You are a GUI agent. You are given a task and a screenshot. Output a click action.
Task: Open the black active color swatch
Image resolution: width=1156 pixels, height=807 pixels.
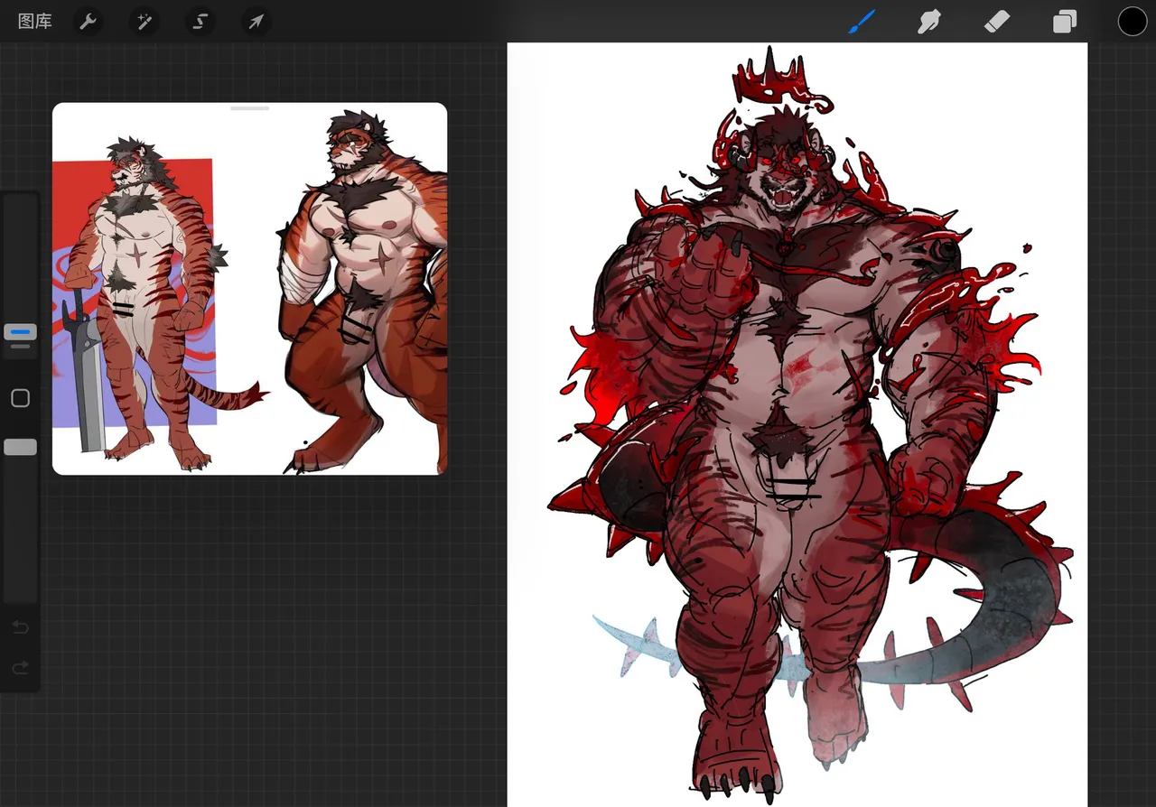(1133, 22)
